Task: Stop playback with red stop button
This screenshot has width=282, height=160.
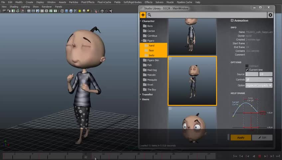Action: (259, 156)
